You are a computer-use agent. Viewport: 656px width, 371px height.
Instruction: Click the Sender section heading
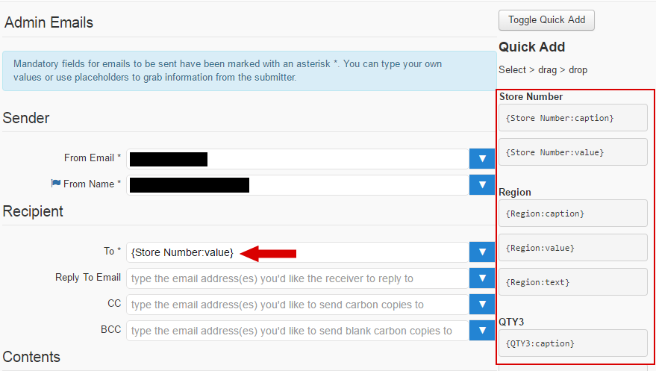pyautogui.click(x=26, y=118)
